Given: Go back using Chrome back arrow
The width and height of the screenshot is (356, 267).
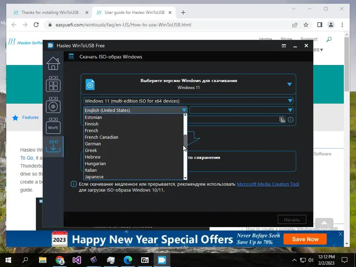Looking at the screenshot, I should (x=14, y=25).
